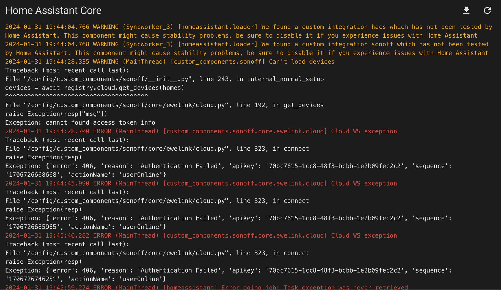Screen dimensions: 501x290
Task: Select the caret underline row in the traceback
Action: click(76, 96)
